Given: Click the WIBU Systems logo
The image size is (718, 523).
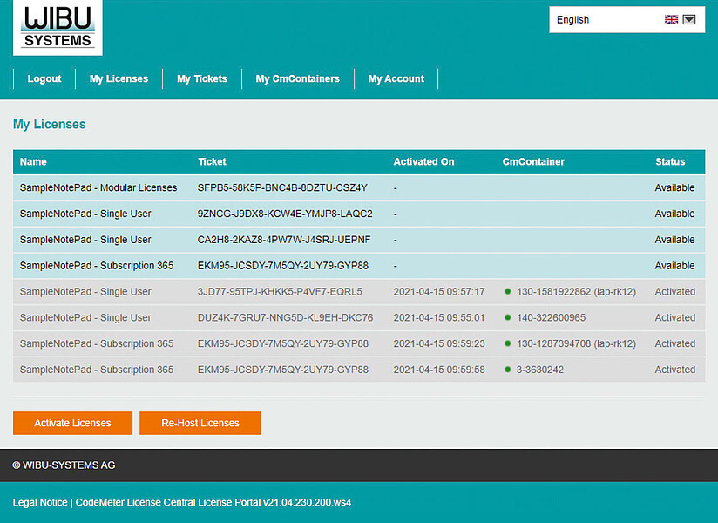Looking at the screenshot, I should coord(58,28).
